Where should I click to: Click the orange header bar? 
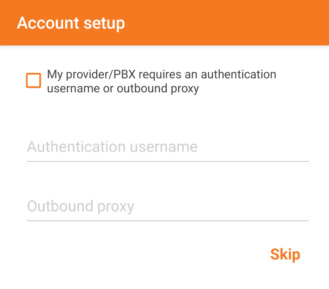pos(223,23)
